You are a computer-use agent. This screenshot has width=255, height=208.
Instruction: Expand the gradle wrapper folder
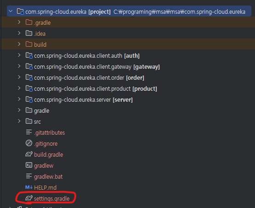tap(19, 110)
